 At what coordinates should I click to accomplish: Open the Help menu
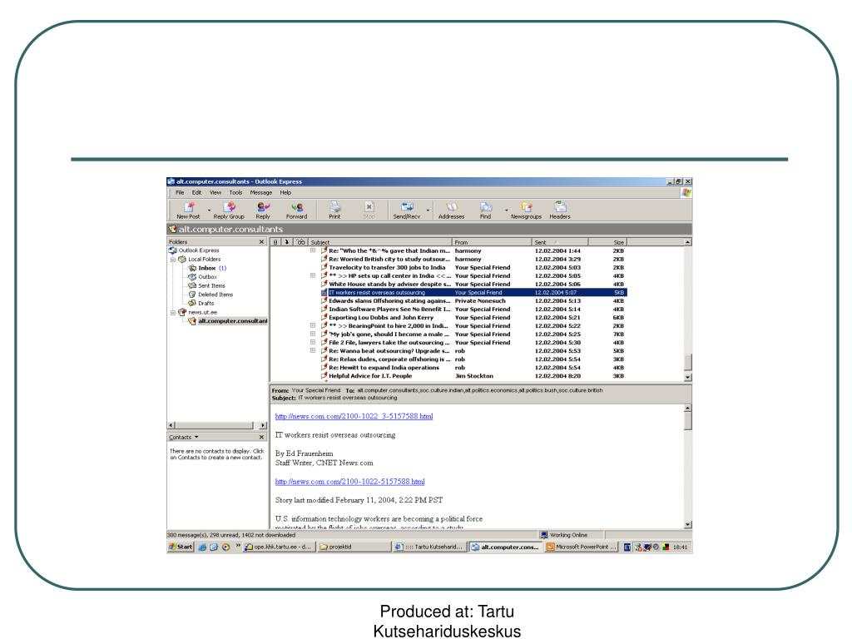[x=286, y=192]
